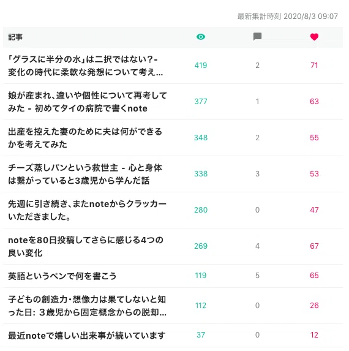Open article 最近noteで嬉しい出来事が続いています
The height and width of the screenshot is (351, 349).
87,335
